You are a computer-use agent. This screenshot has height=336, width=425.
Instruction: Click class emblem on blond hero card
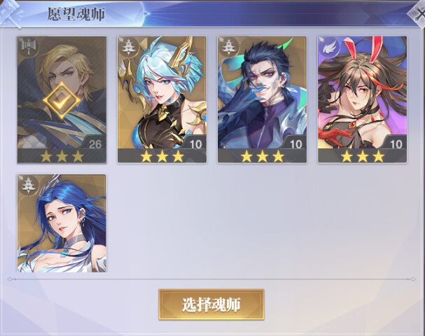(28, 48)
